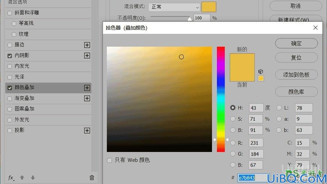Click the overlay color swatch beside 混合模式
Screen dimensions: 327x184
(209, 7)
